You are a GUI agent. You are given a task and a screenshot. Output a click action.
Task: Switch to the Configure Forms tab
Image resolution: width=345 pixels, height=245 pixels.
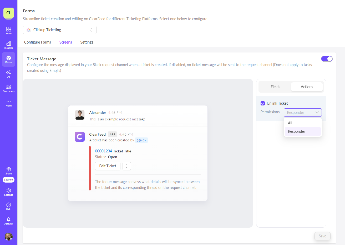[x=38, y=42]
